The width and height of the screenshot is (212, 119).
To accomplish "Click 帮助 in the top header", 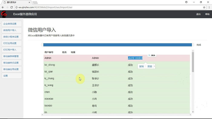I will (x=207, y=14).
